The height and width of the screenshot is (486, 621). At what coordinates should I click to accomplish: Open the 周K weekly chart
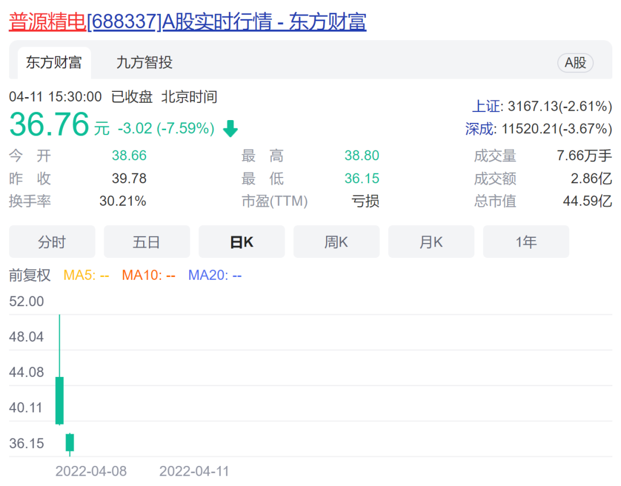[336, 242]
